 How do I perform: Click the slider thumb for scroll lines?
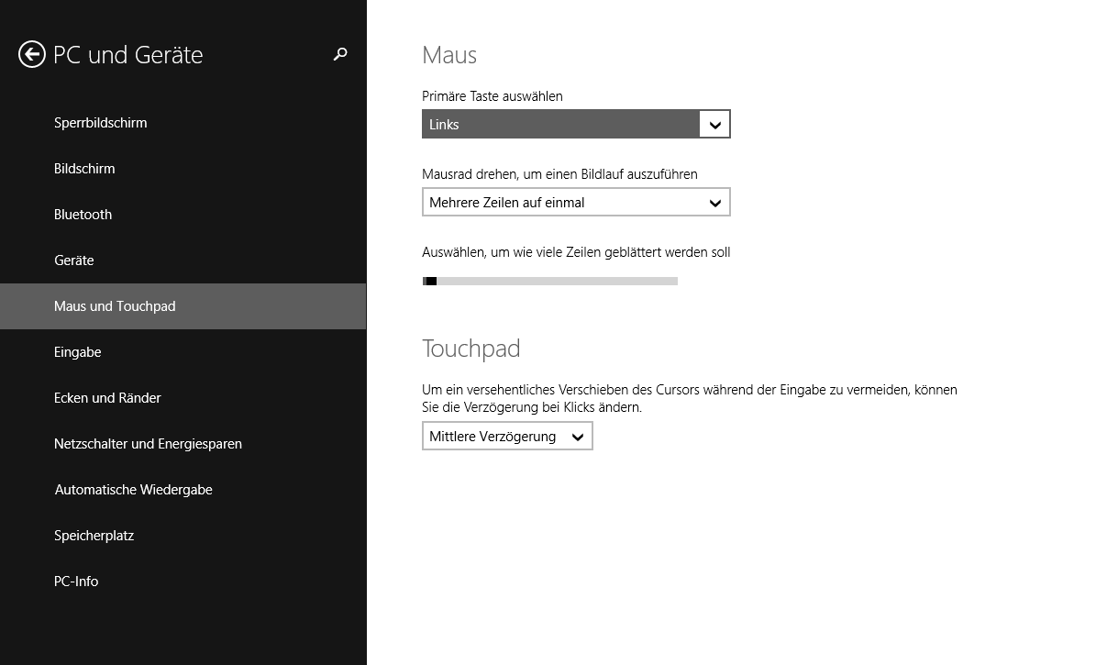click(x=430, y=281)
